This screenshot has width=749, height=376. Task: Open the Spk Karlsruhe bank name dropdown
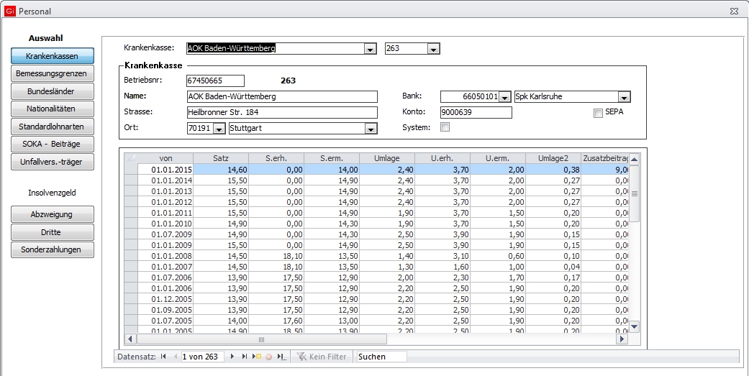(624, 97)
